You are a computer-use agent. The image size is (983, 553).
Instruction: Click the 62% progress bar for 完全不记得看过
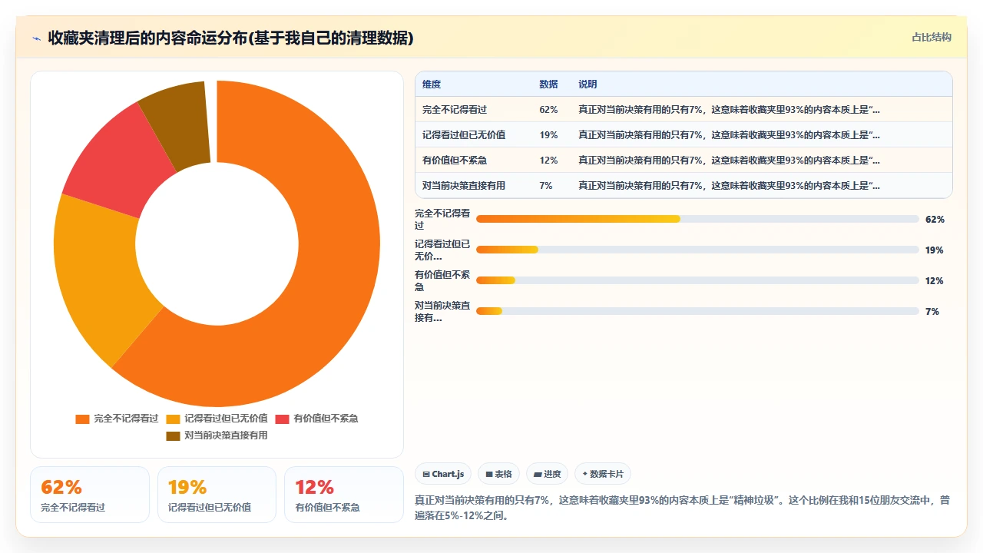click(x=697, y=219)
